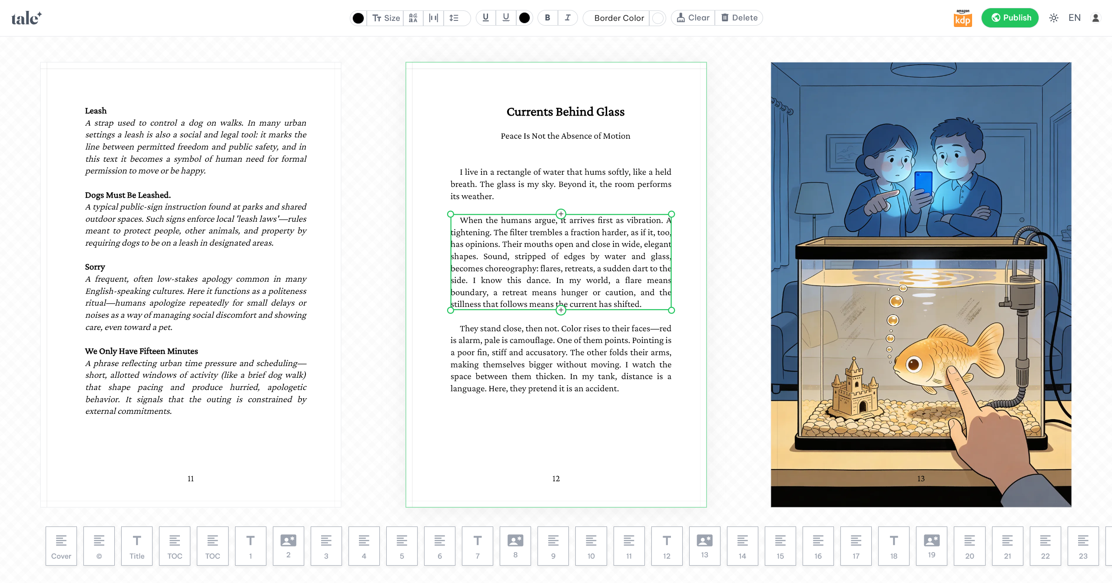
Task: Apply wavy underline to text
Action: [x=506, y=18]
